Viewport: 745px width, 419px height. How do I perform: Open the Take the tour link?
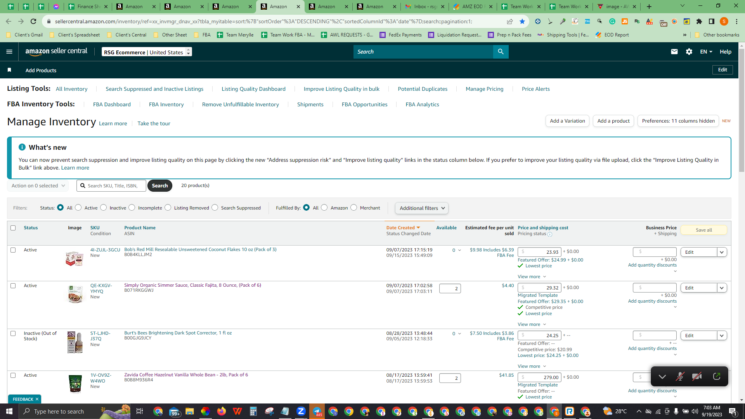[x=154, y=123]
